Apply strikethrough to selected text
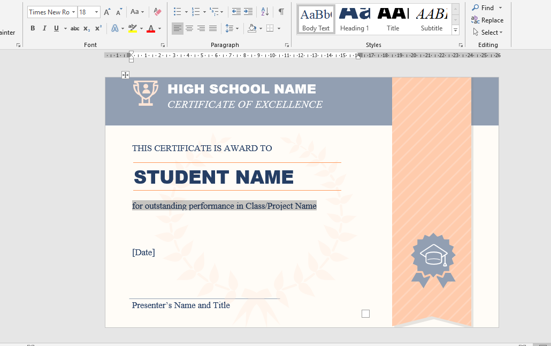551x346 pixels. 75,28
